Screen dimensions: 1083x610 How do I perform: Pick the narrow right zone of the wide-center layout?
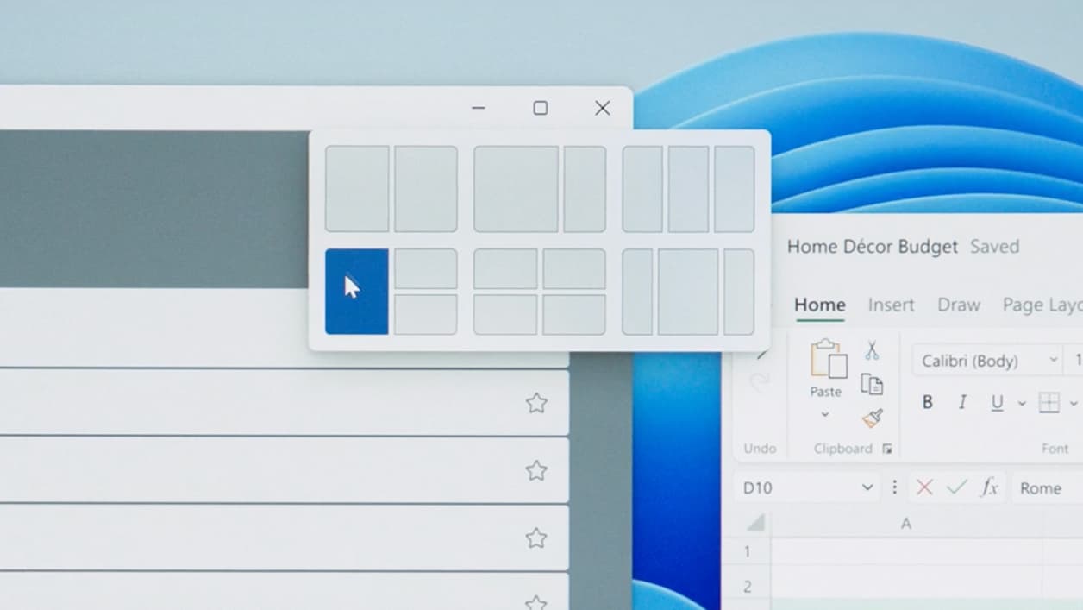(739, 292)
